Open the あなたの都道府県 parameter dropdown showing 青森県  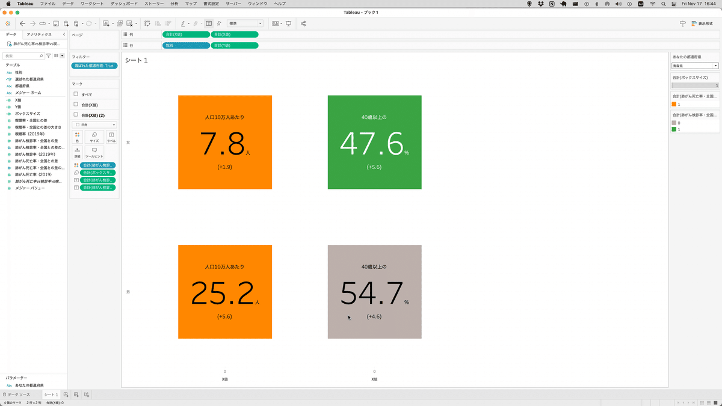[x=696, y=66]
